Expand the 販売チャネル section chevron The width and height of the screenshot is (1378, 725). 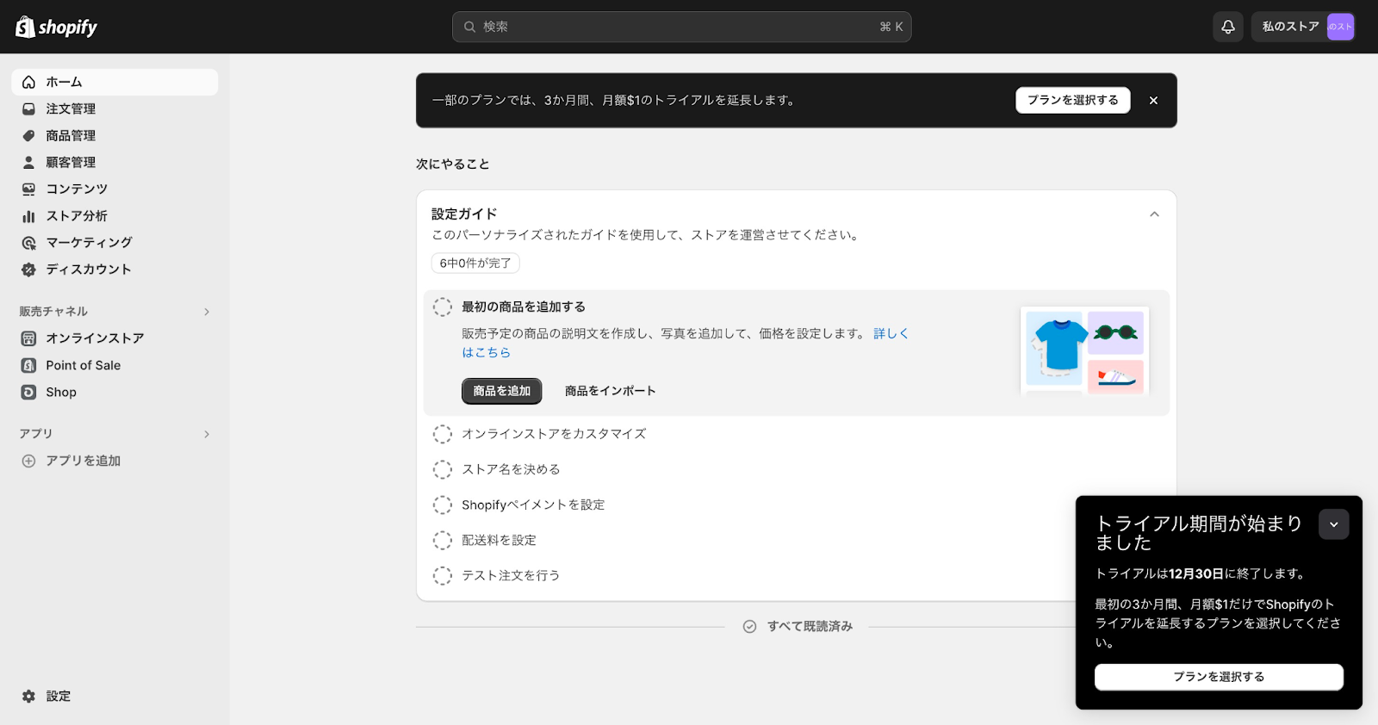207,312
